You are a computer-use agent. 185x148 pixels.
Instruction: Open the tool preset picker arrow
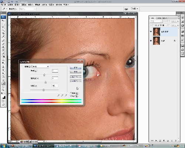[x=7, y=9]
